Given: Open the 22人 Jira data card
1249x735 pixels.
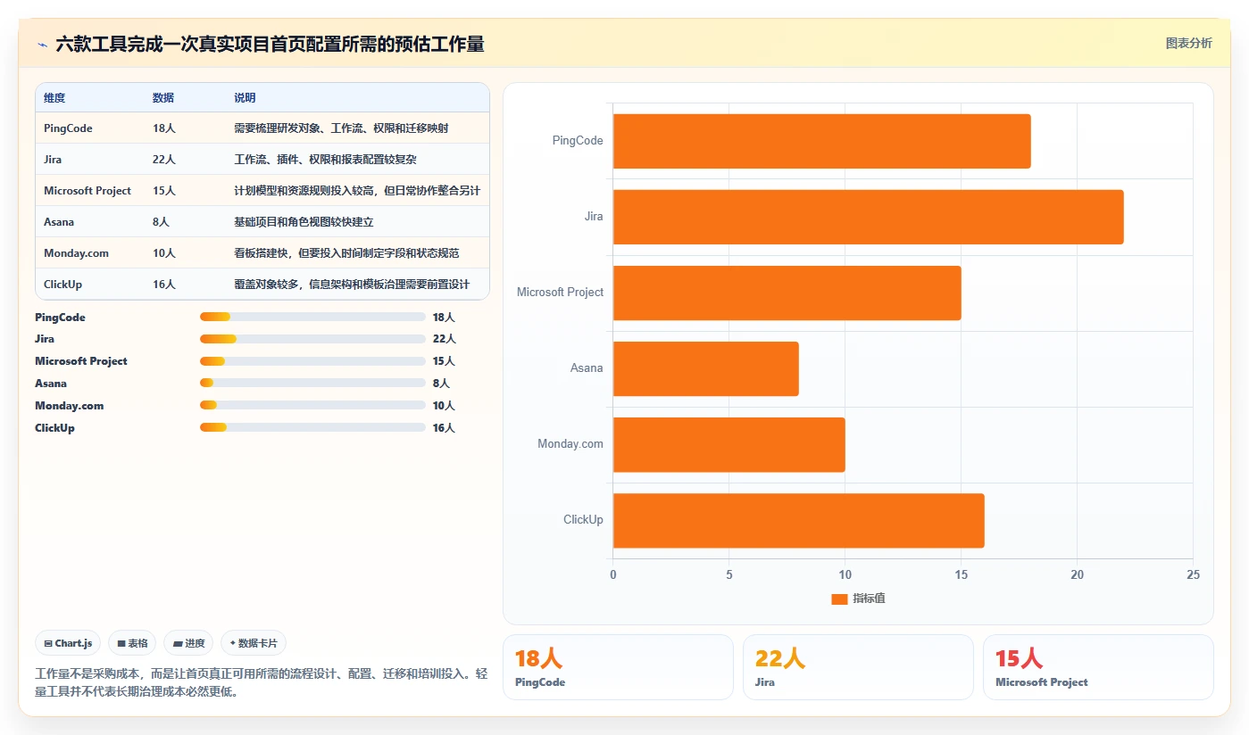Looking at the screenshot, I should point(858,667).
